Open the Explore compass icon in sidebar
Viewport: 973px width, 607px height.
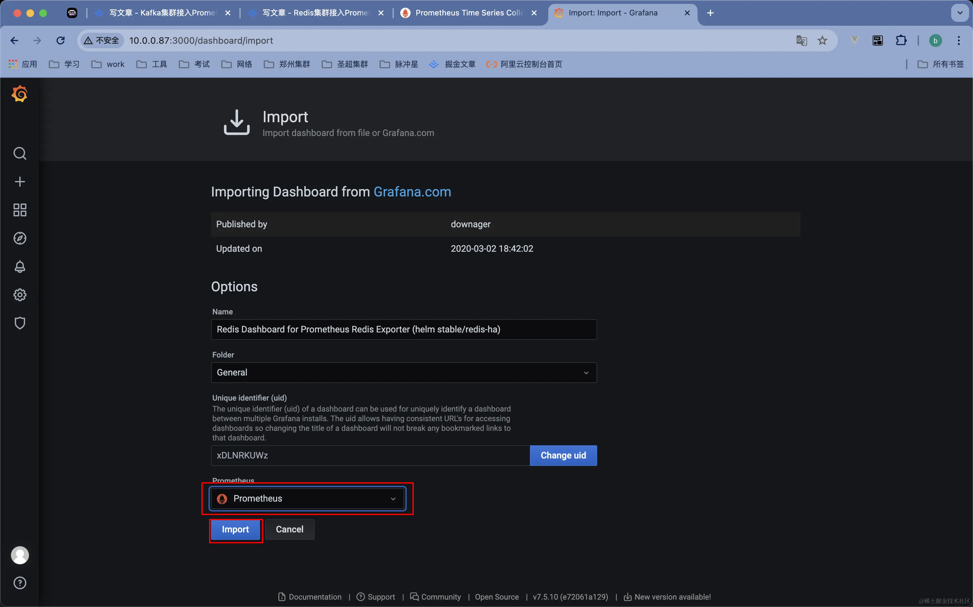pyautogui.click(x=20, y=238)
